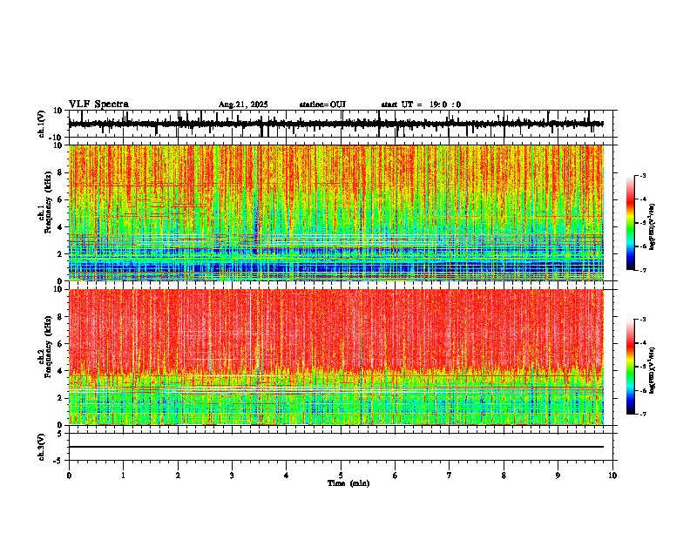
Task: Click the ch.1 color scale log(PSD) unit label
Action: pyautogui.click(x=653, y=227)
